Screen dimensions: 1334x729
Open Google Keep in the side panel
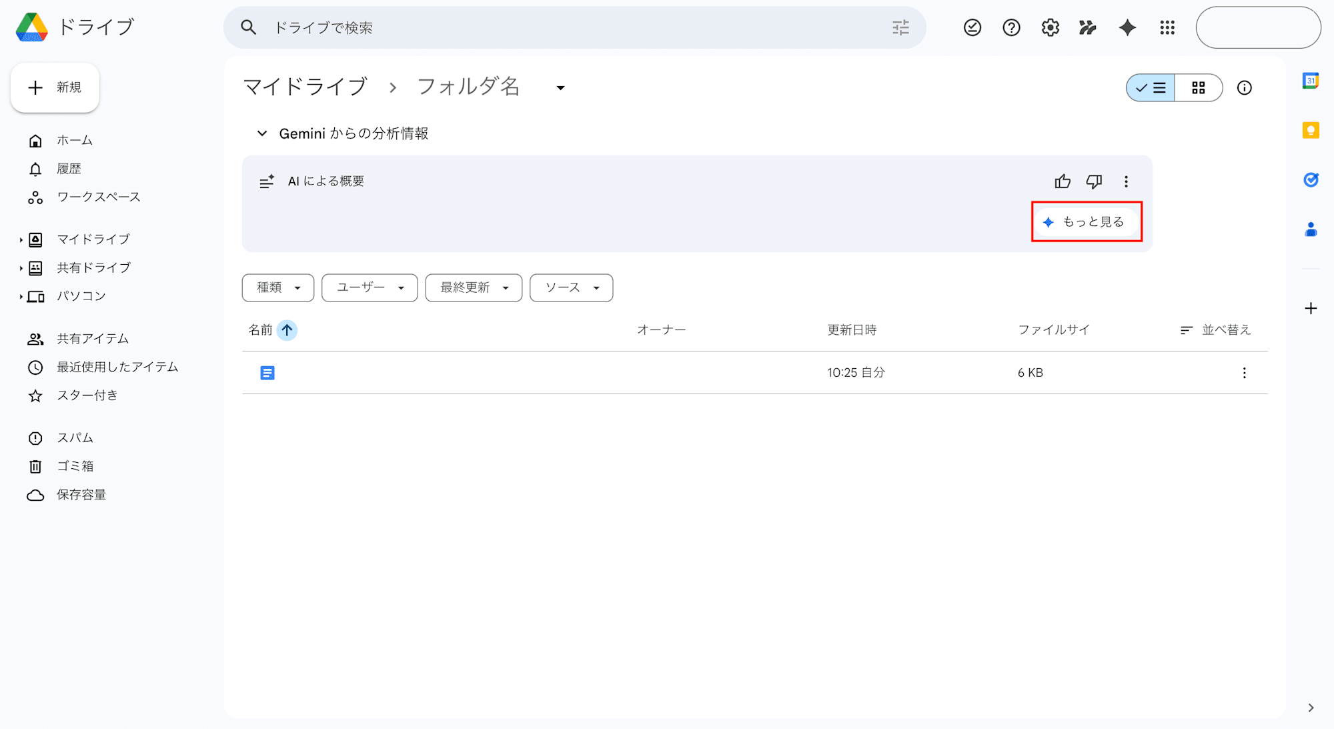[1310, 130]
